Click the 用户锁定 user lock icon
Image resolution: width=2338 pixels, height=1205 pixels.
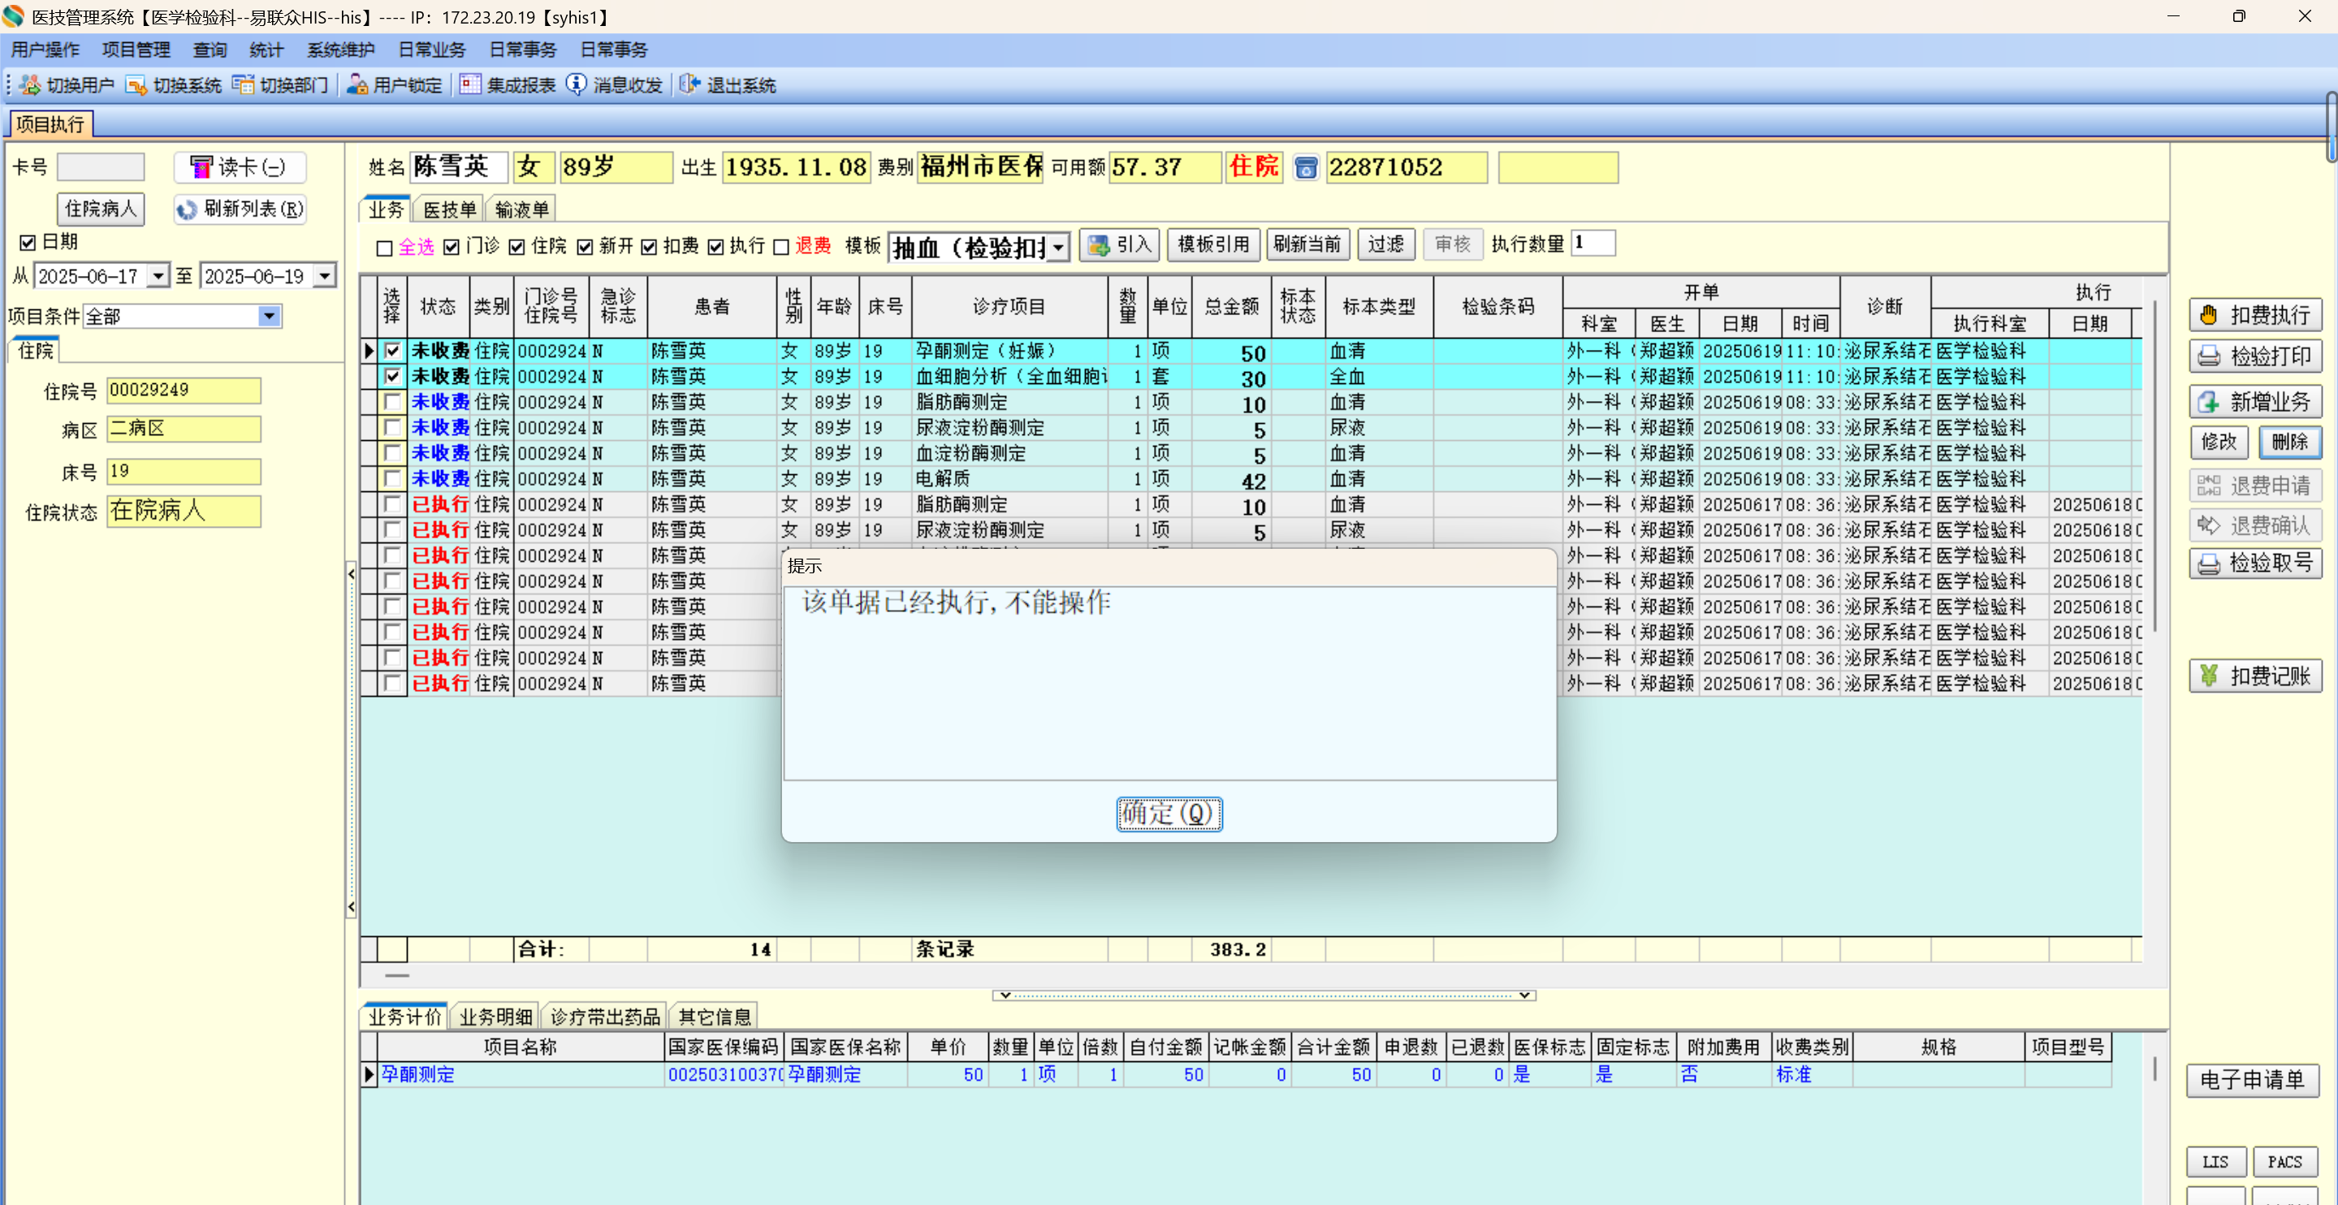[357, 85]
